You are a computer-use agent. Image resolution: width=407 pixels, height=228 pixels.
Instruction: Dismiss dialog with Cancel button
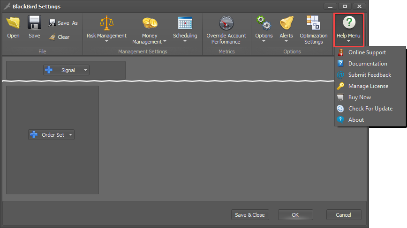(344, 215)
